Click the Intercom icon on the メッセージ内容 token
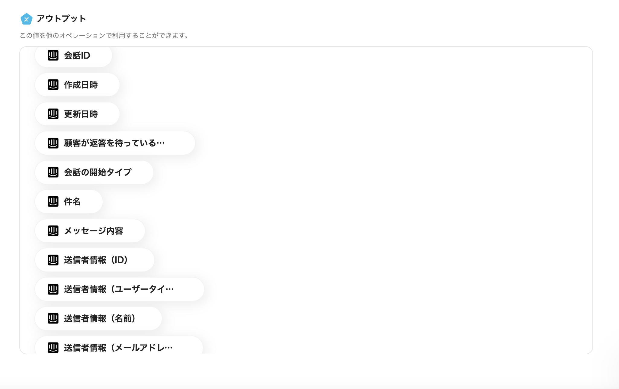Image resolution: width=619 pixels, height=389 pixels. (53, 231)
